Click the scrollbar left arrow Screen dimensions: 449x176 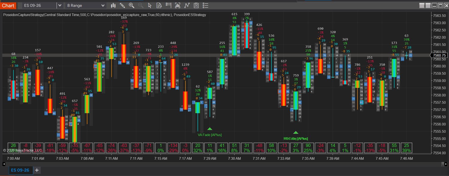(4, 164)
